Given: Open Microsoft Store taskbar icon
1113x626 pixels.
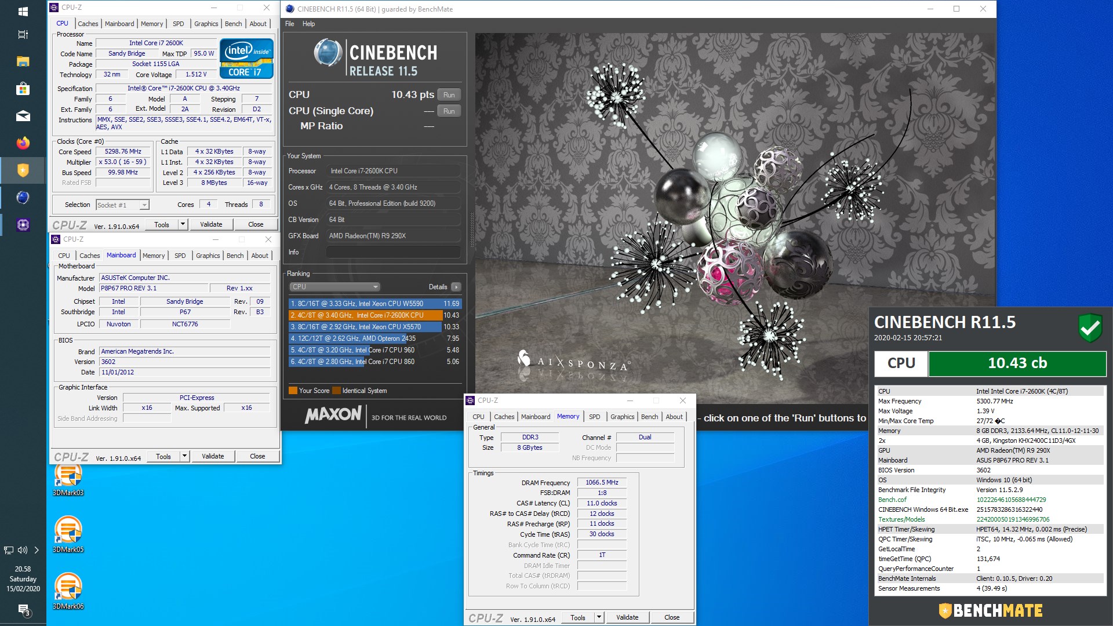Looking at the screenshot, I should pyautogui.click(x=23, y=89).
